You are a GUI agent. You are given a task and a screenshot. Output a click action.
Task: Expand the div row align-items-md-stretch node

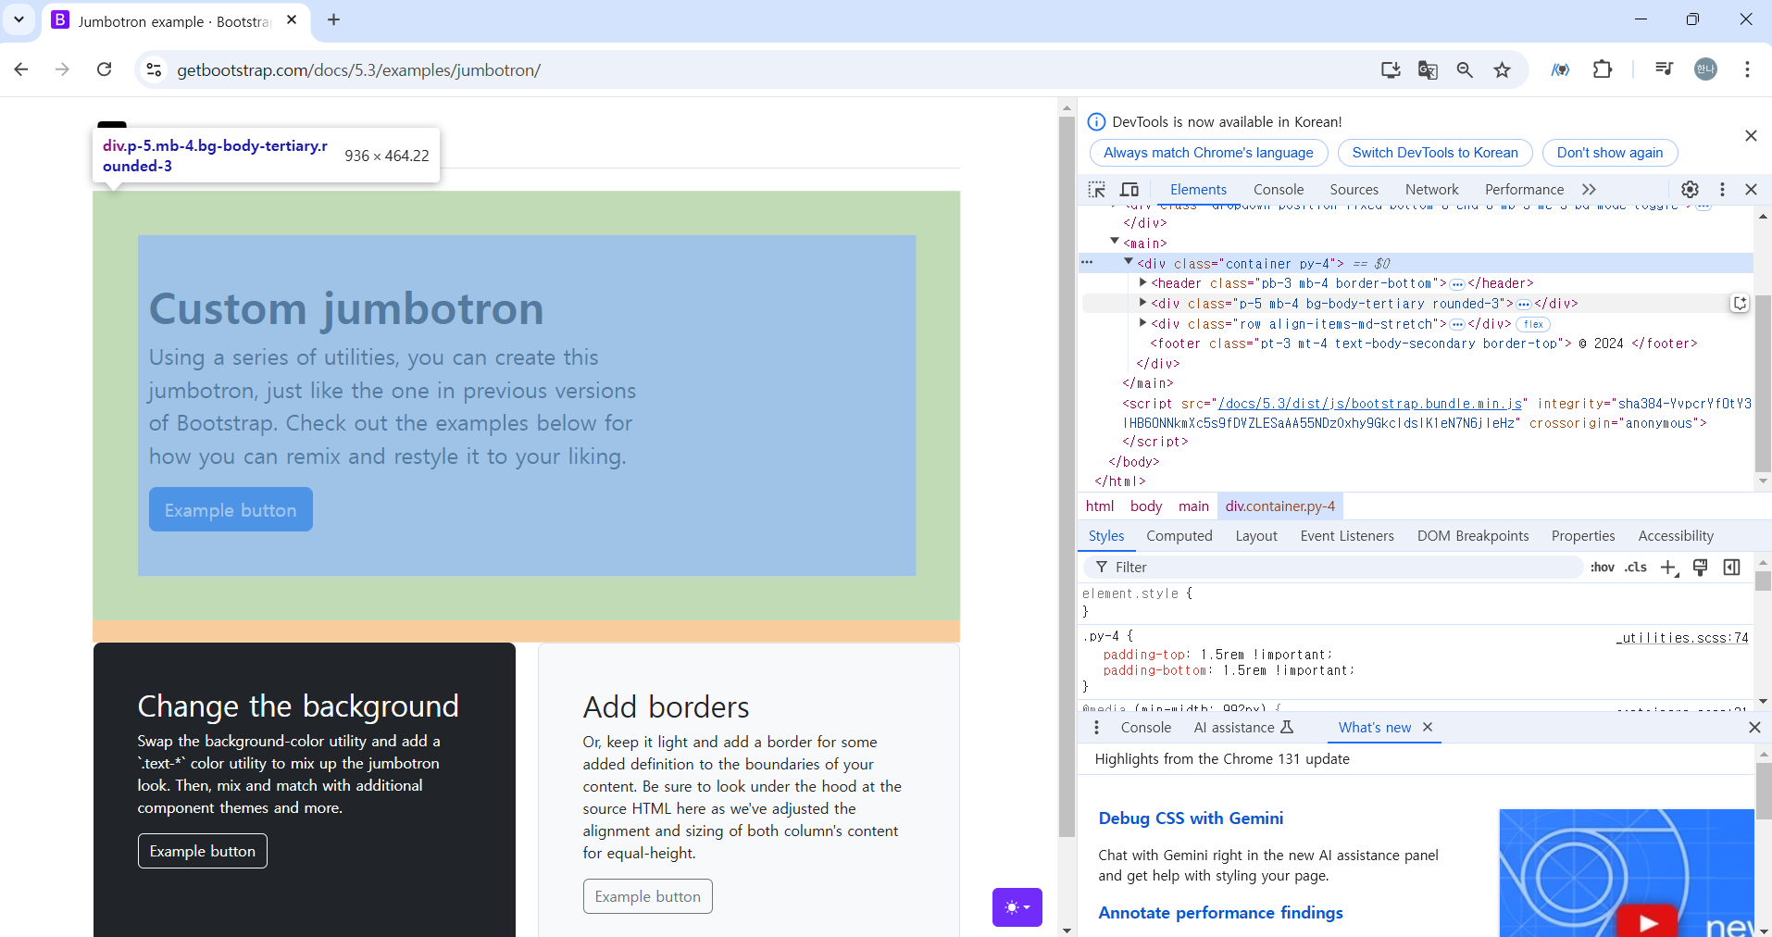pyautogui.click(x=1143, y=323)
